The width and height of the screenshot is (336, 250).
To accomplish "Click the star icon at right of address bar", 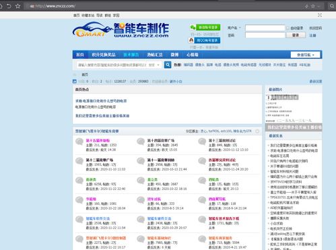I will coord(313,6).
